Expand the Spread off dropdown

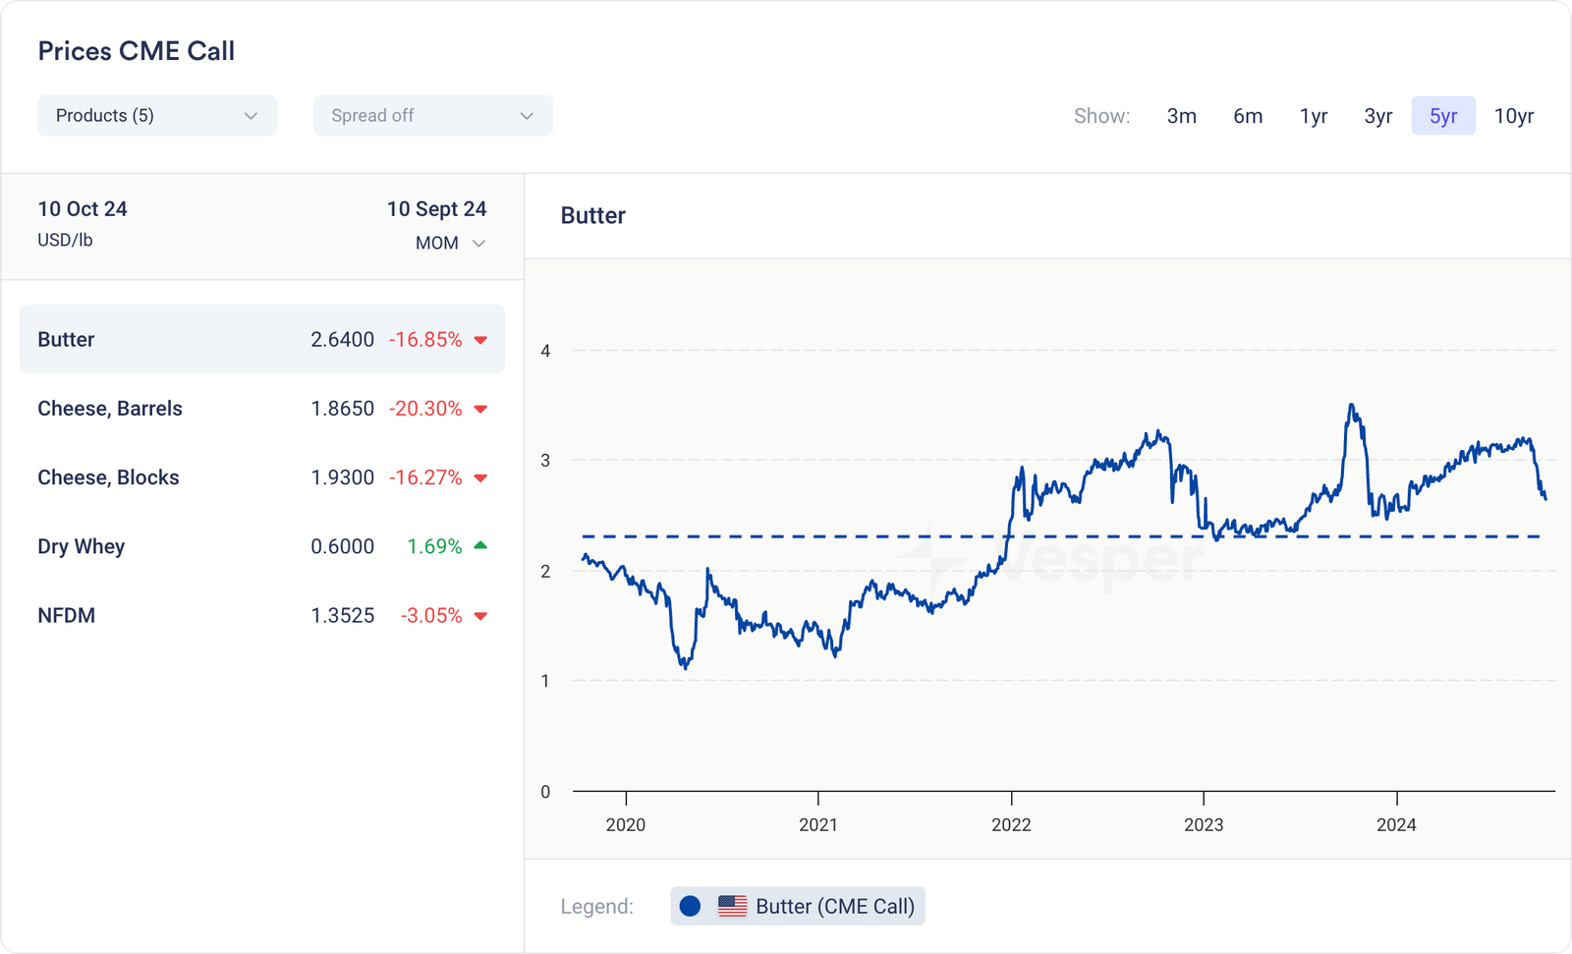tap(432, 116)
